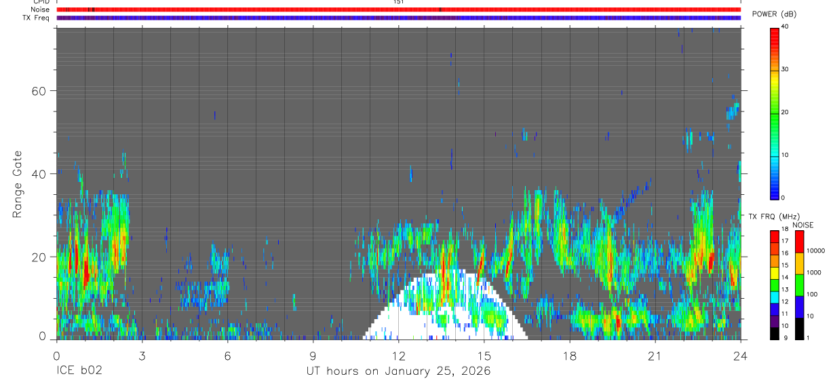The height and width of the screenshot is (385, 833).
Task: Click the 'NOISE' legend title
Action: [x=802, y=225]
